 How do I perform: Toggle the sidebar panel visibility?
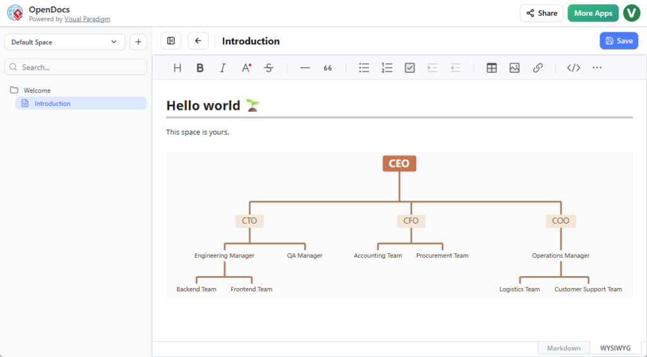[171, 41]
